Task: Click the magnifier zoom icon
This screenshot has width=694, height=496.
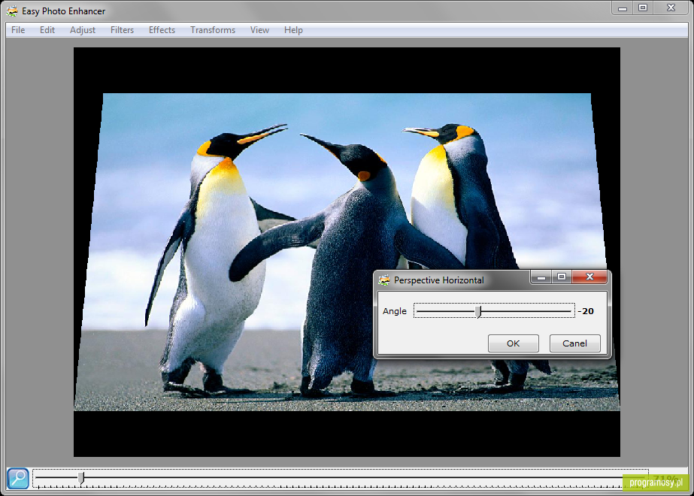Action: tap(18, 478)
